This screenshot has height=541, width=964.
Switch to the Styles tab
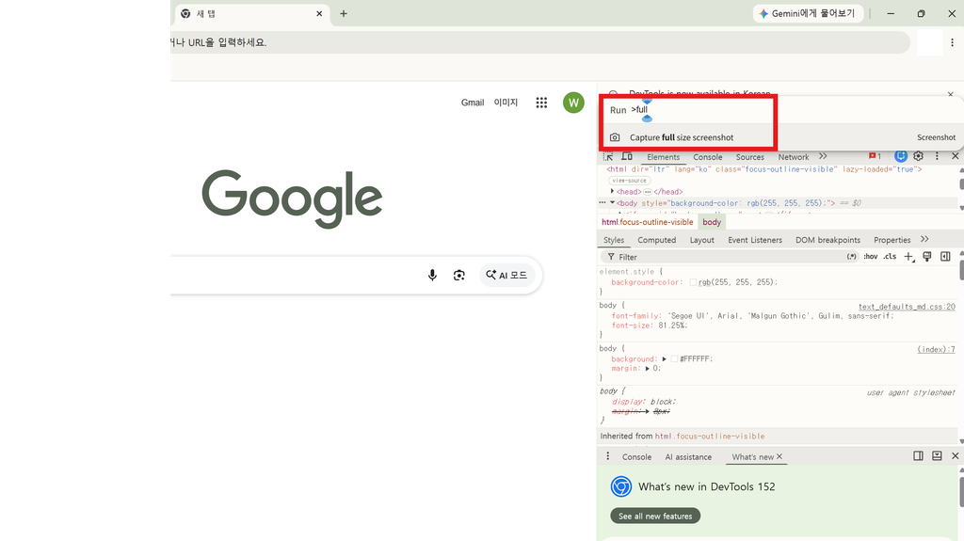(x=613, y=240)
